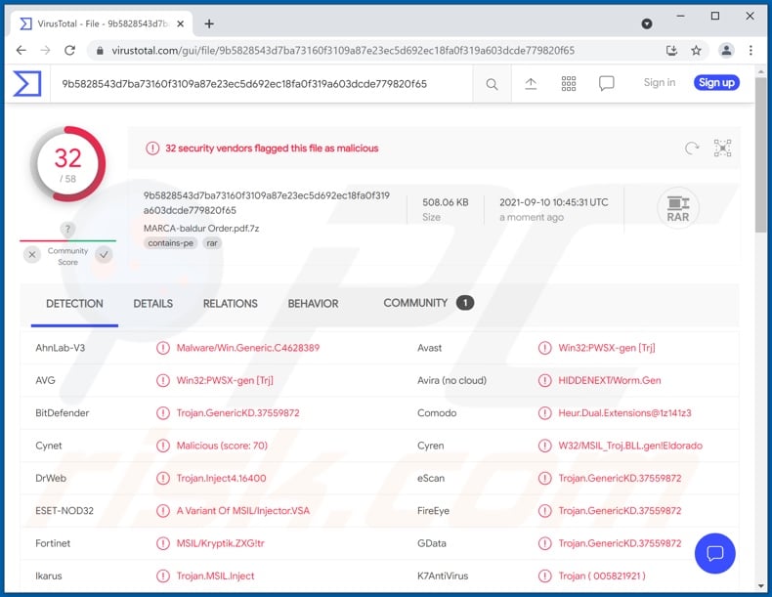Click Malware/Win.Generic.C4628389 detection text
Viewport: 772px width, 597px height.
pos(247,348)
